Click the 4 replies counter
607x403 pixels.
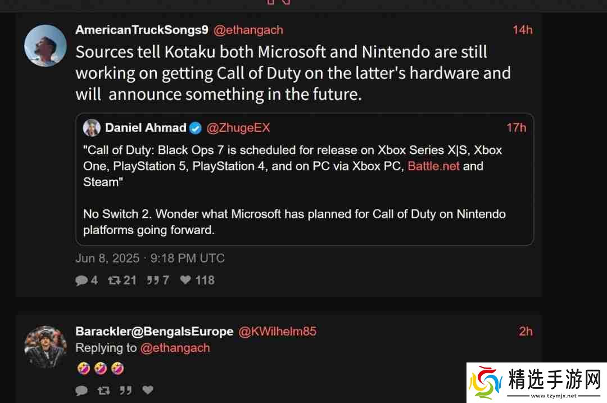(93, 280)
